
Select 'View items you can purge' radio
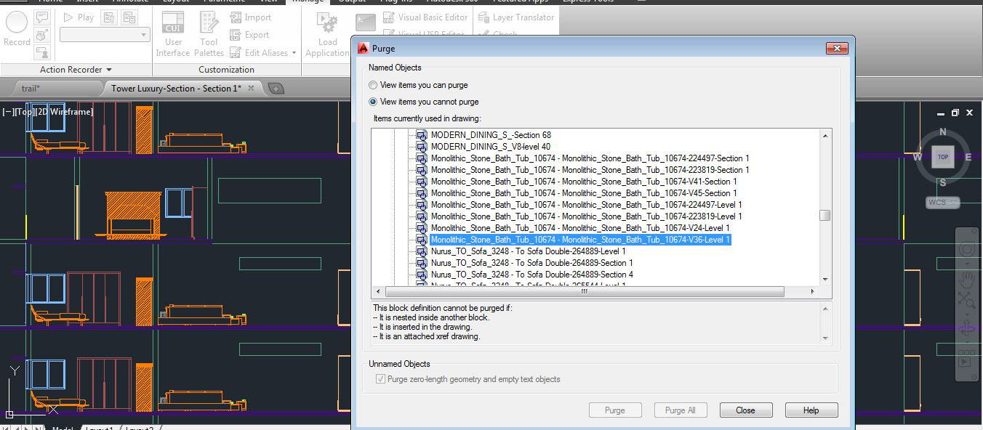click(x=374, y=85)
